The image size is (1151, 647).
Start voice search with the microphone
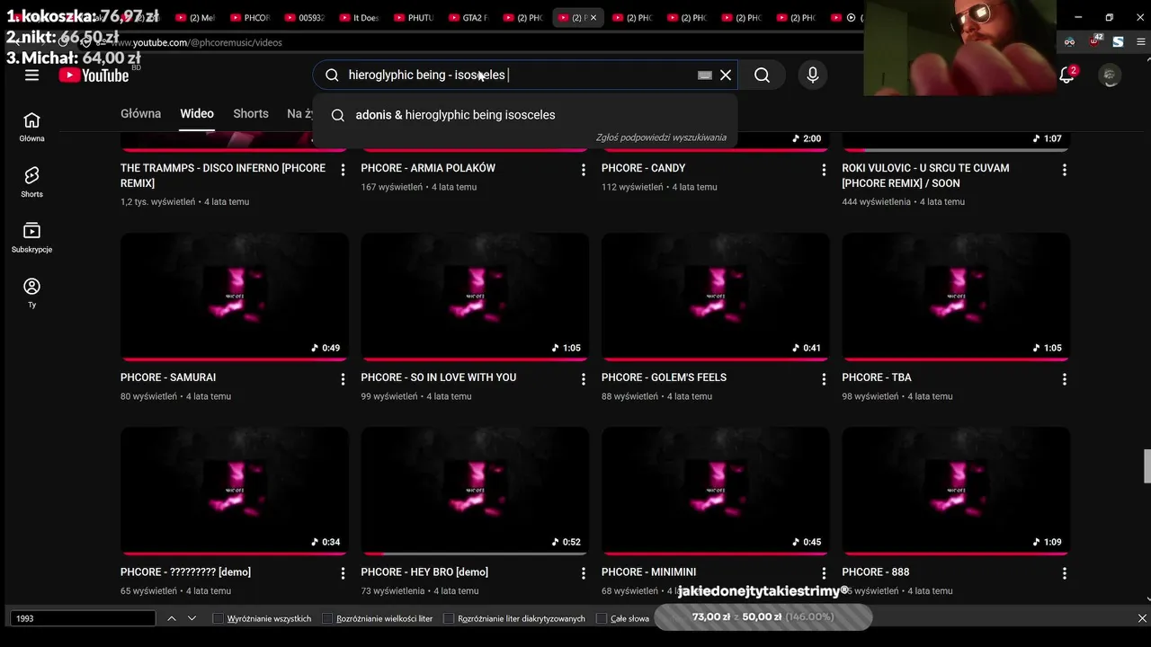click(813, 75)
